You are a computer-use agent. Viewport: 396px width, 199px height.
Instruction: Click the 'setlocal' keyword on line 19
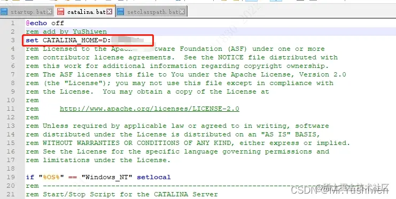click(154, 177)
